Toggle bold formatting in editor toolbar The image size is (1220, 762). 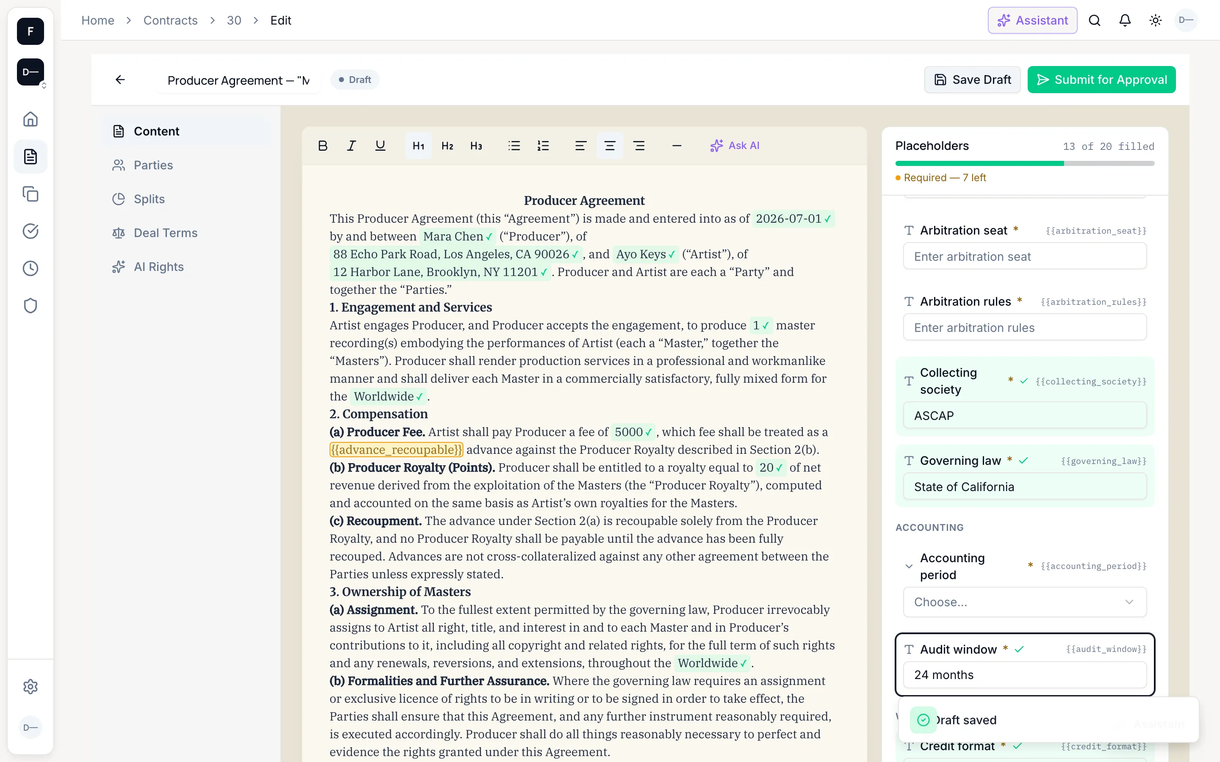pos(323,146)
